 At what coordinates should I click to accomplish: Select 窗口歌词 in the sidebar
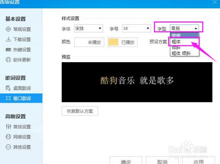pos(21,98)
